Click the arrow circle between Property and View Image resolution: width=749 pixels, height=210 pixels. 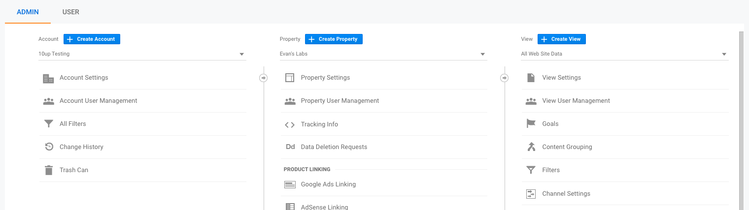pyautogui.click(x=505, y=78)
